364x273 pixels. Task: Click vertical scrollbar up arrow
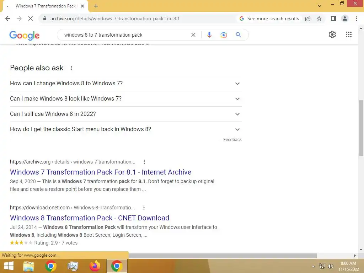click(361, 28)
